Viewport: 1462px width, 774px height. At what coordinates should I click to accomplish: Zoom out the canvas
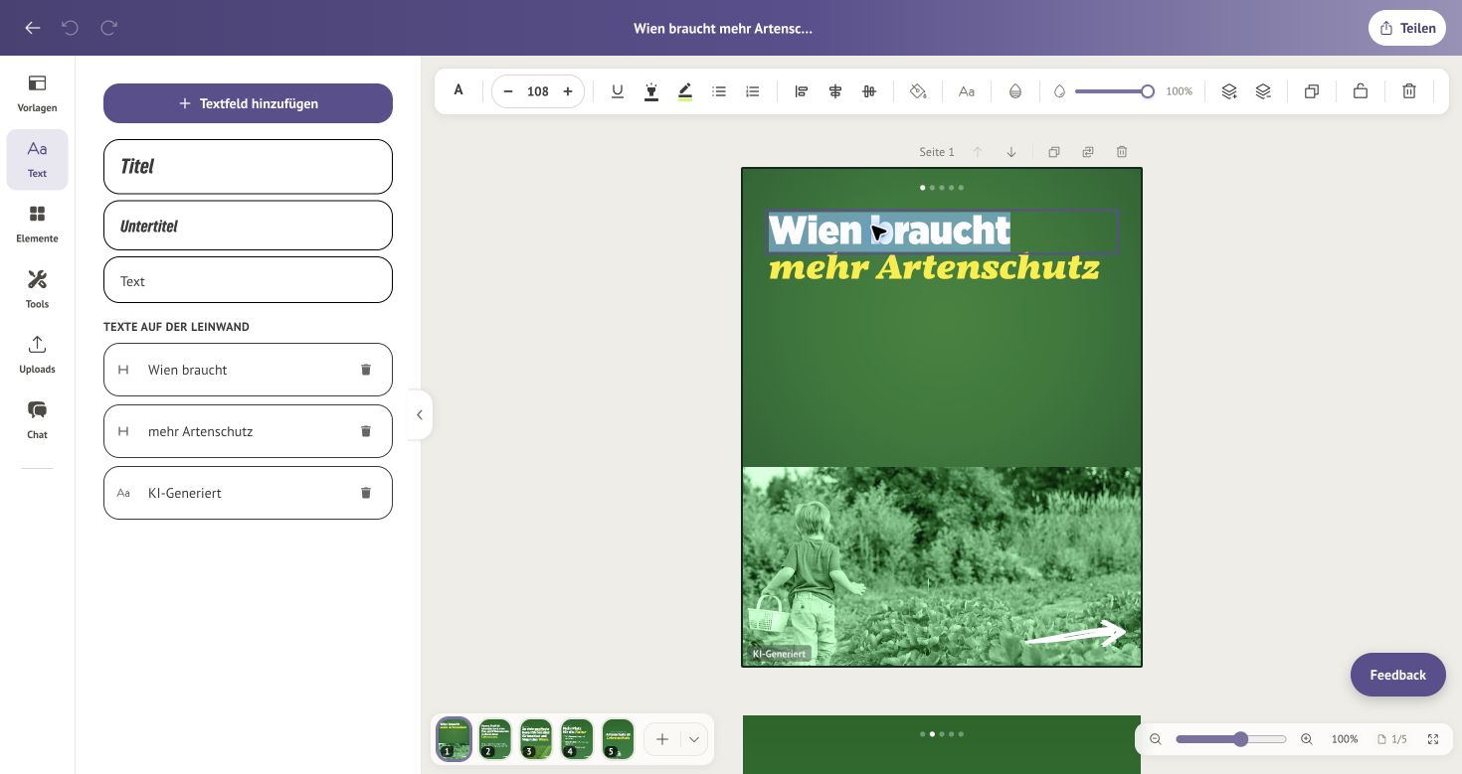pos(1156,739)
